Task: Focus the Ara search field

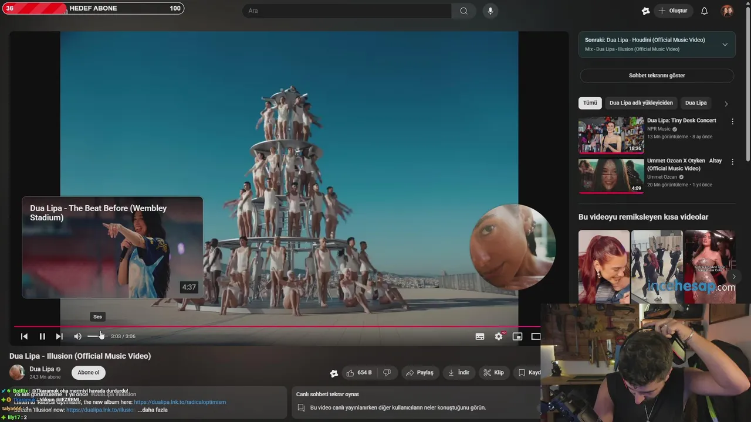Action: point(347,11)
